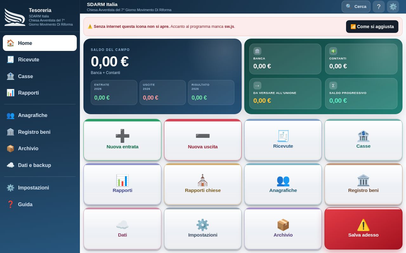Open the Rapporti chart tile
The width and height of the screenshot is (406, 253).
pos(122,184)
